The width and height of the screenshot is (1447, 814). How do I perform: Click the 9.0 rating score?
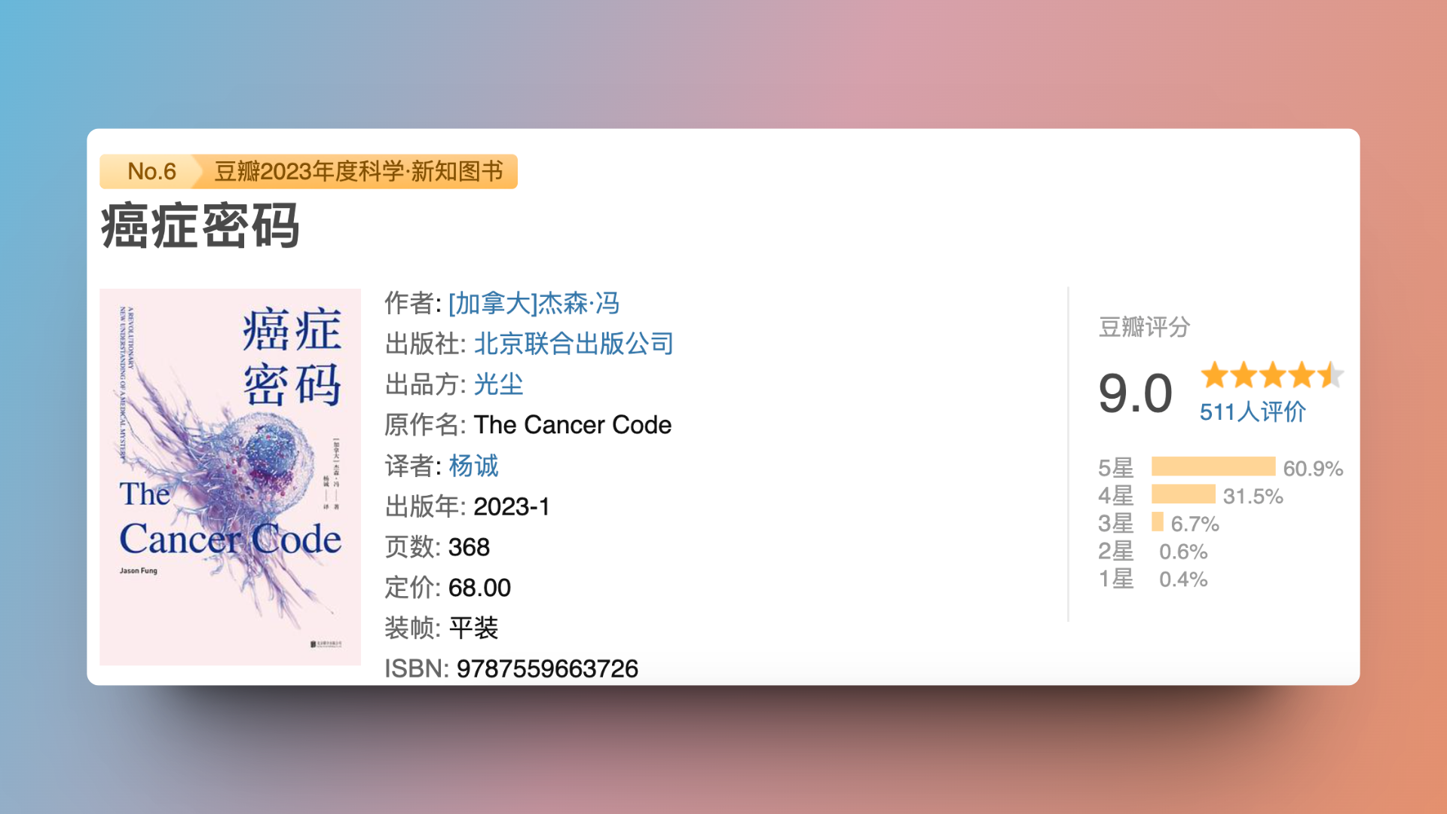tap(1135, 393)
